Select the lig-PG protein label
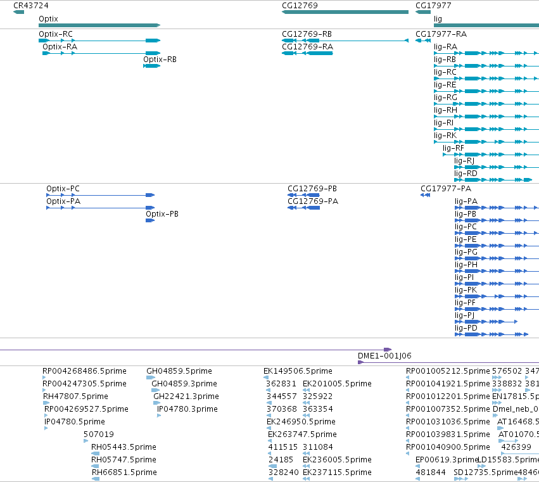Image resolution: width=539 pixels, height=482 pixels. [466, 252]
